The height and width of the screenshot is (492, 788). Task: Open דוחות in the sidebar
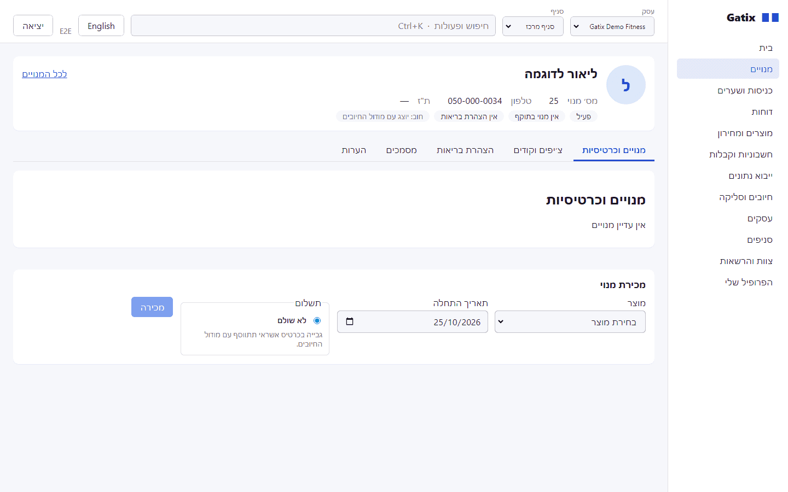pyautogui.click(x=728, y=112)
